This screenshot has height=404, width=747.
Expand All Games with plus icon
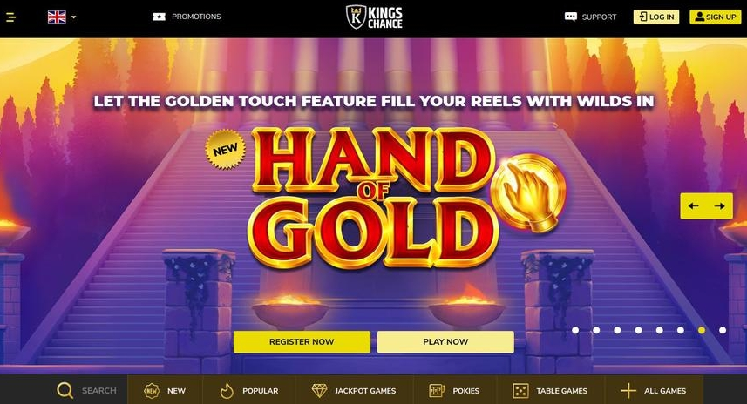654,391
